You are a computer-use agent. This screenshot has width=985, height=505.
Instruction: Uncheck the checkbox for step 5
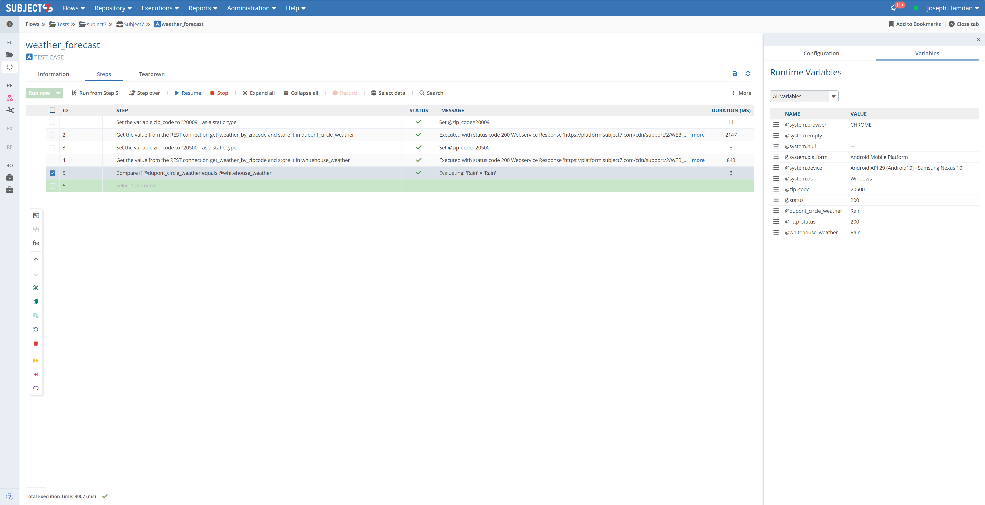click(52, 173)
